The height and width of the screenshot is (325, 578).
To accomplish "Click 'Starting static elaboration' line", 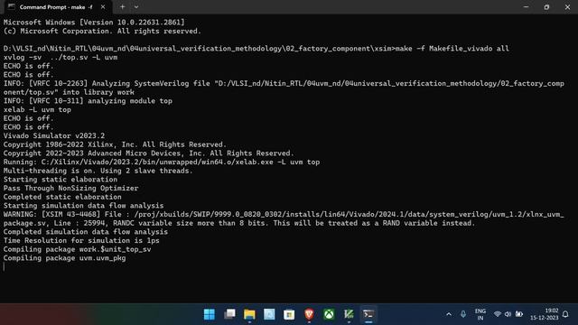I will coord(61,180).
